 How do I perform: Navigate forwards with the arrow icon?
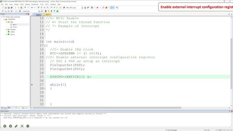click(x=35, y=8)
